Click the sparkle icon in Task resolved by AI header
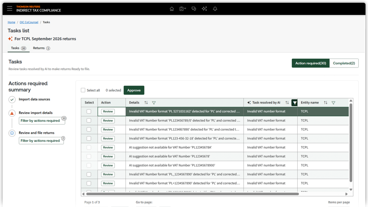The width and height of the screenshot is (368, 207). [x=249, y=103]
